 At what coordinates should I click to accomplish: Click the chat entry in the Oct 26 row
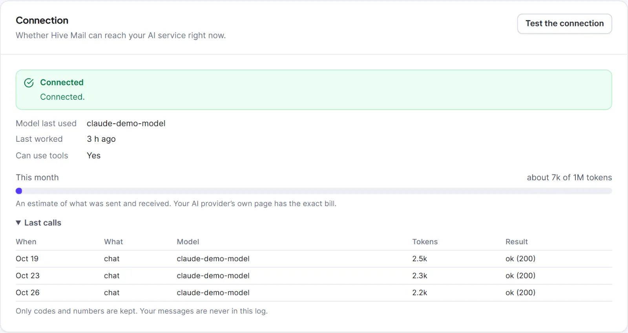(112, 293)
